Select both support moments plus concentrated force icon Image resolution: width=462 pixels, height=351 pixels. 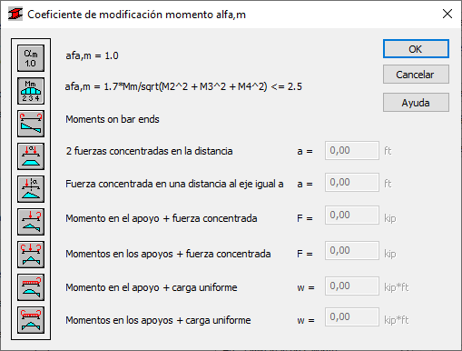(31, 255)
